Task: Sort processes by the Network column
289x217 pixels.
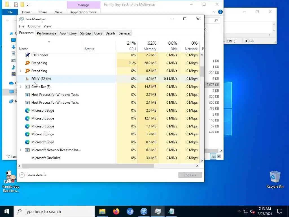Action: tap(189, 46)
